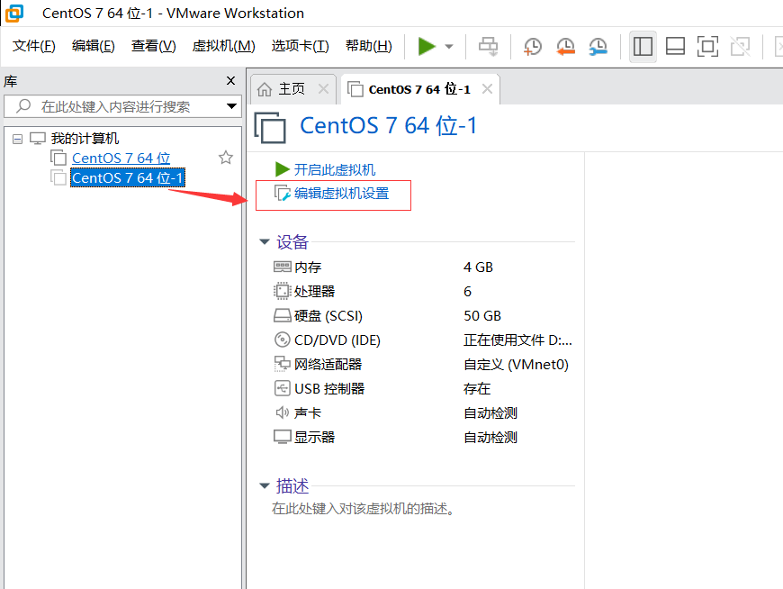Click 开启此虚拟机 link
This screenshot has width=783, height=589.
point(335,169)
